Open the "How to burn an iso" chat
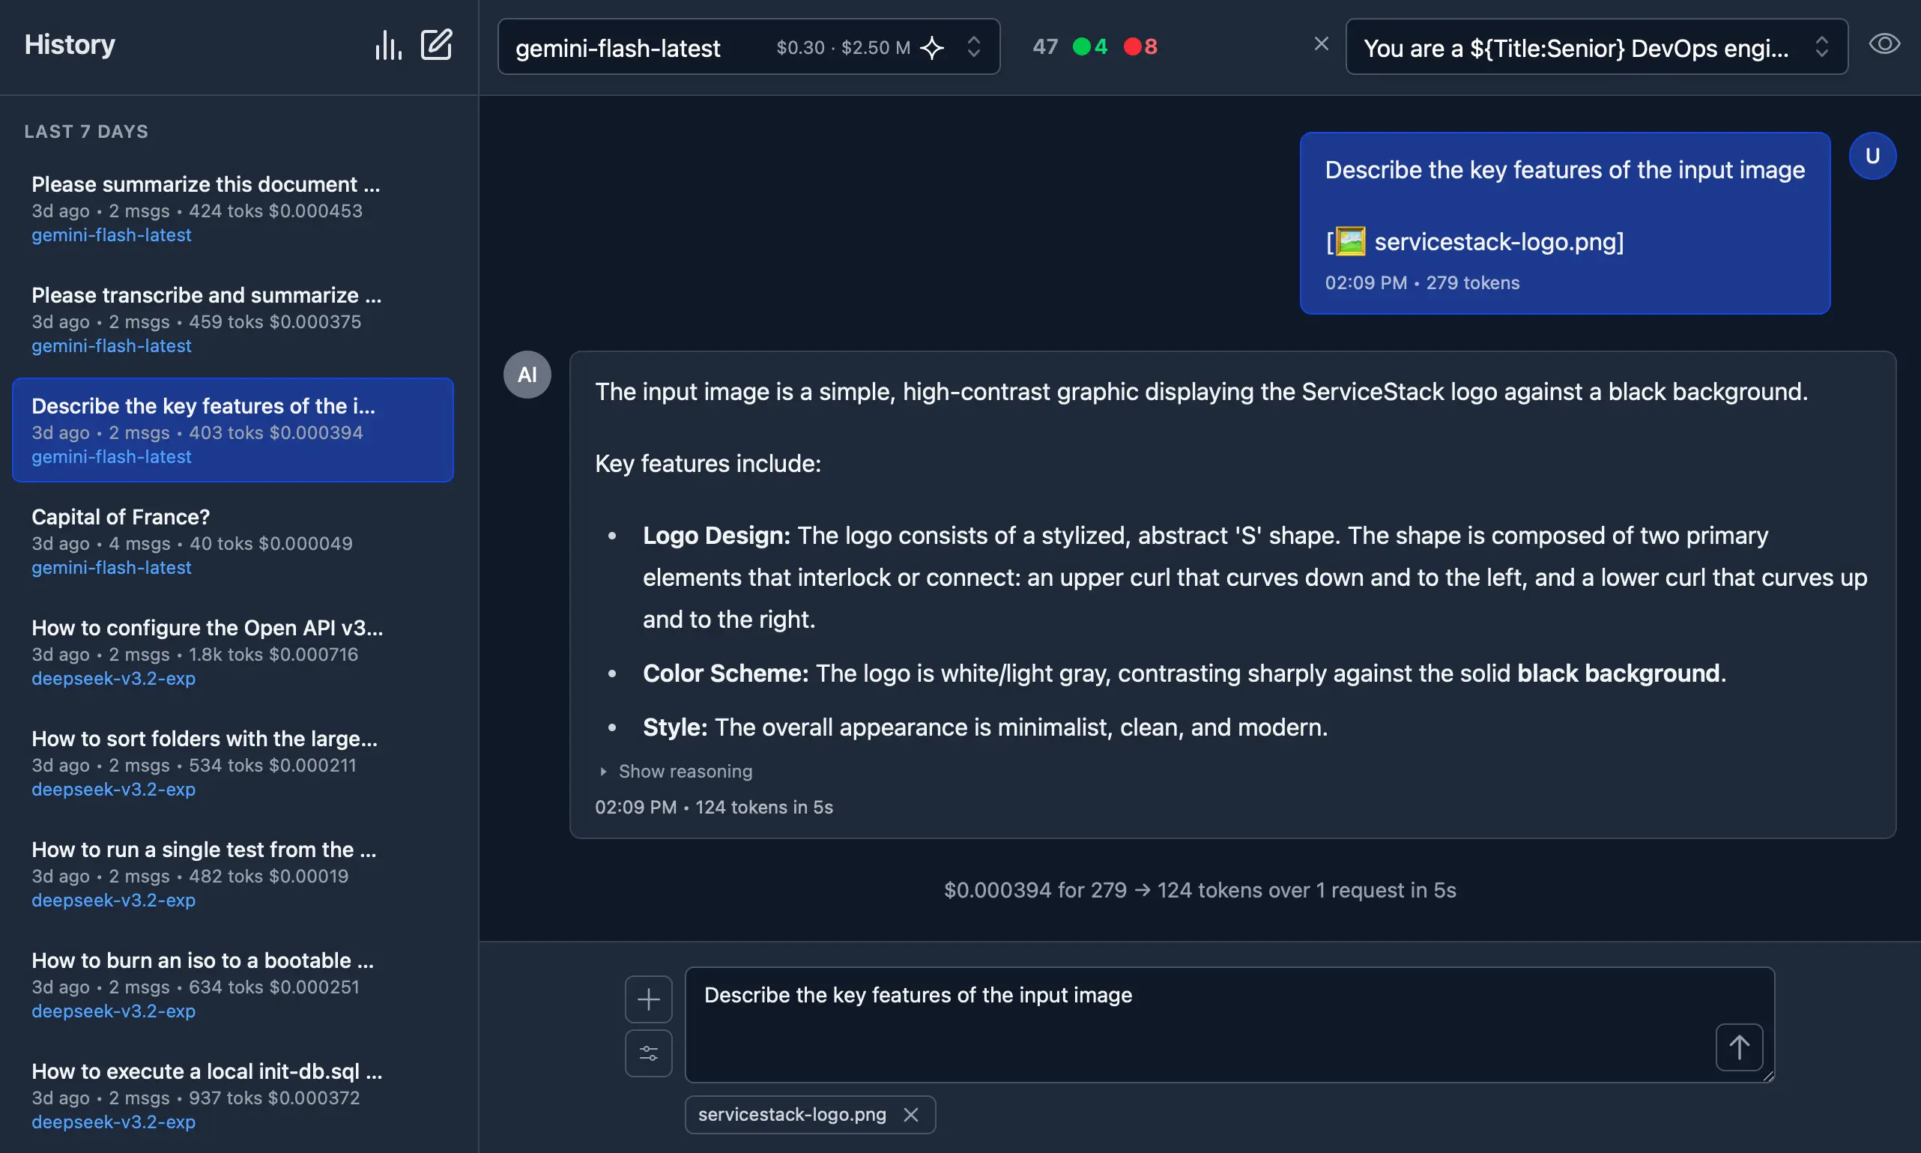1921x1153 pixels. coord(204,960)
